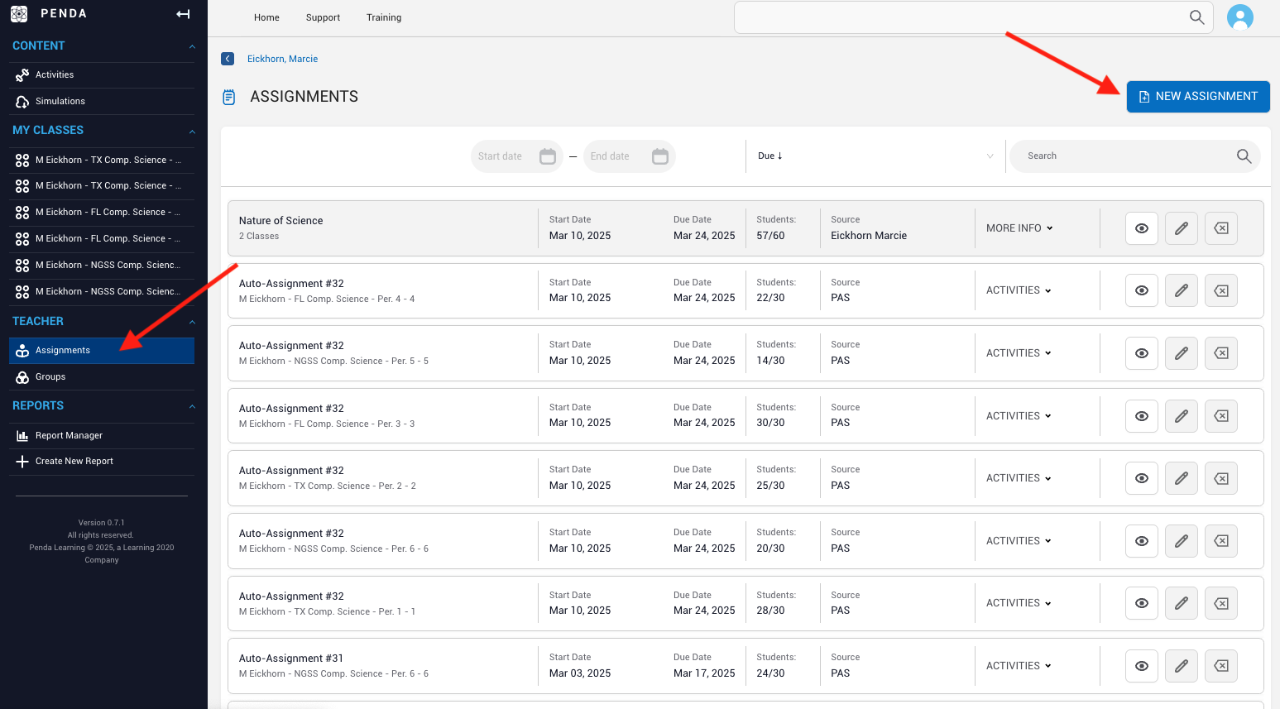1280x709 pixels.
Task: Create a NEW ASSIGNMENT
Action: (1197, 97)
